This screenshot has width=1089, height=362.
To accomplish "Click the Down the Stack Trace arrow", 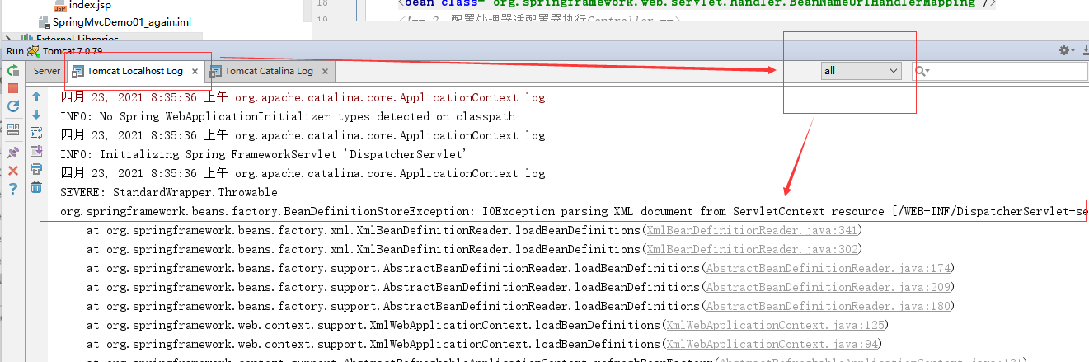I will point(36,115).
